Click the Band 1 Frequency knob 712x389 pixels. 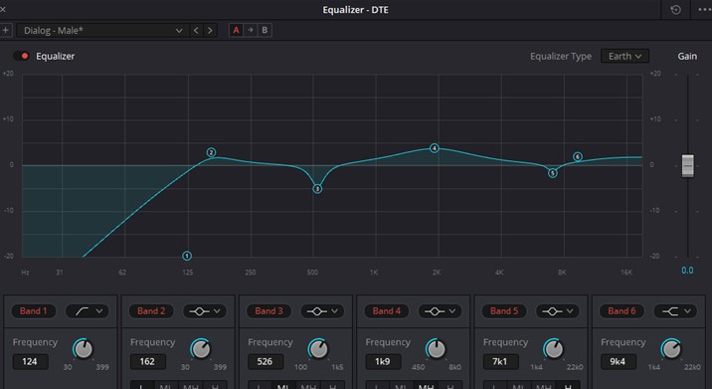(x=84, y=349)
